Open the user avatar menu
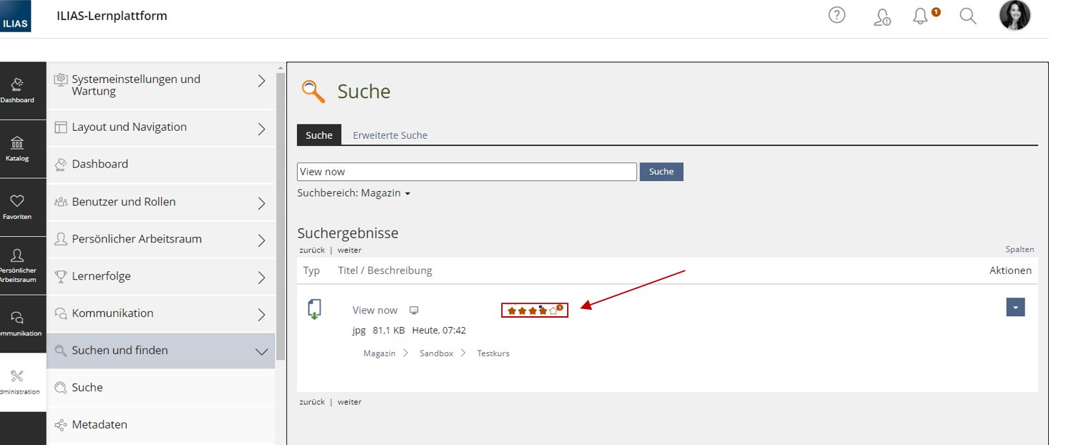Image resolution: width=1066 pixels, height=445 pixels. (1014, 15)
